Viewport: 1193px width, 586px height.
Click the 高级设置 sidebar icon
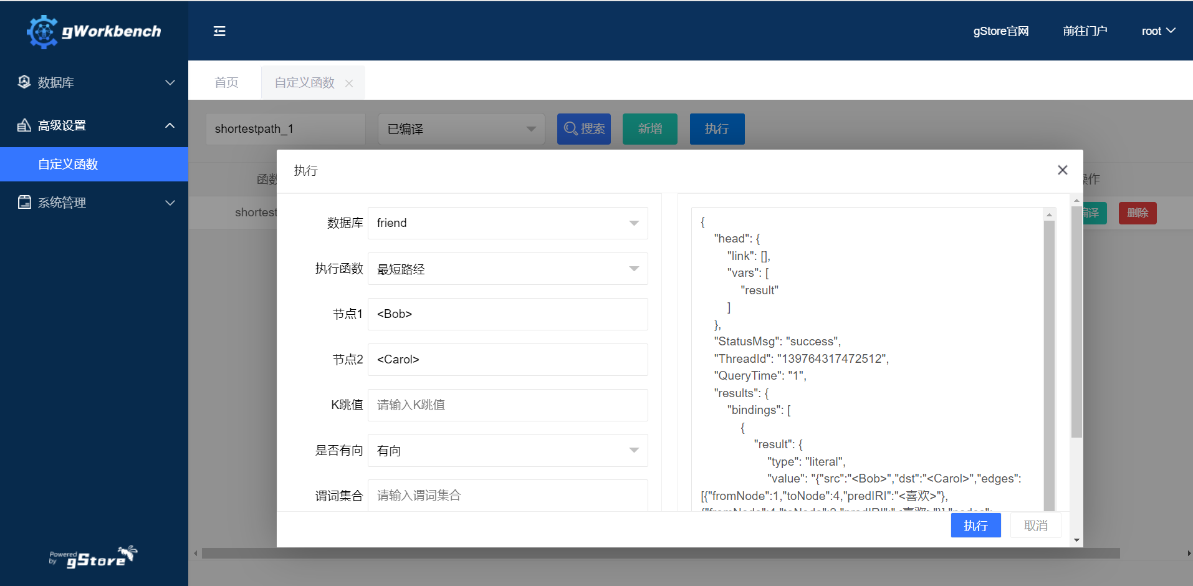coord(24,125)
